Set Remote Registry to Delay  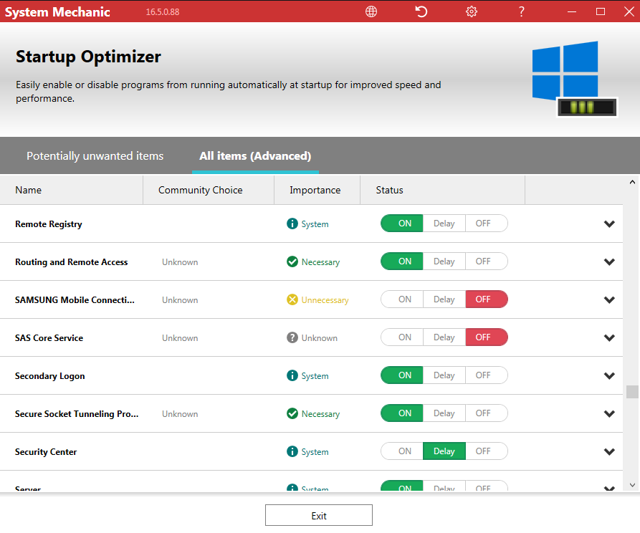pos(444,224)
